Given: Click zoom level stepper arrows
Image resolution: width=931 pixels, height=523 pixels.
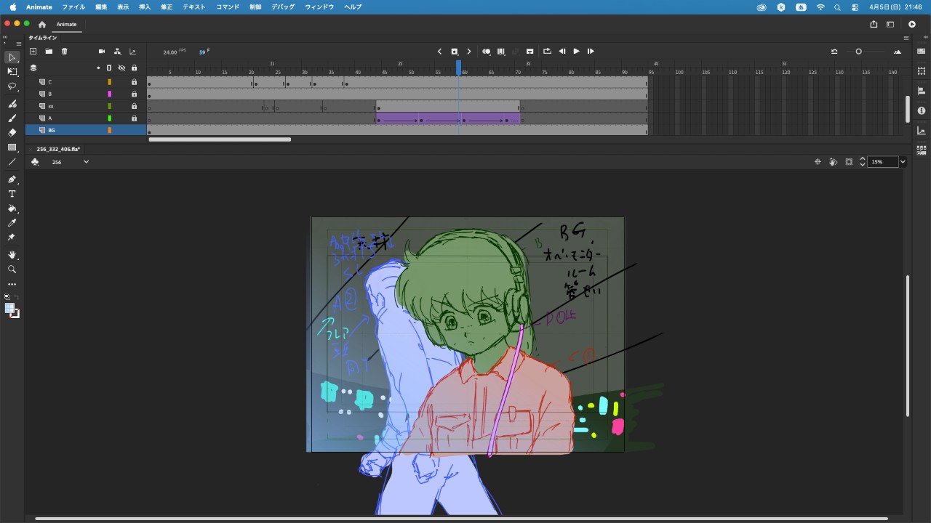Looking at the screenshot, I should [863, 162].
